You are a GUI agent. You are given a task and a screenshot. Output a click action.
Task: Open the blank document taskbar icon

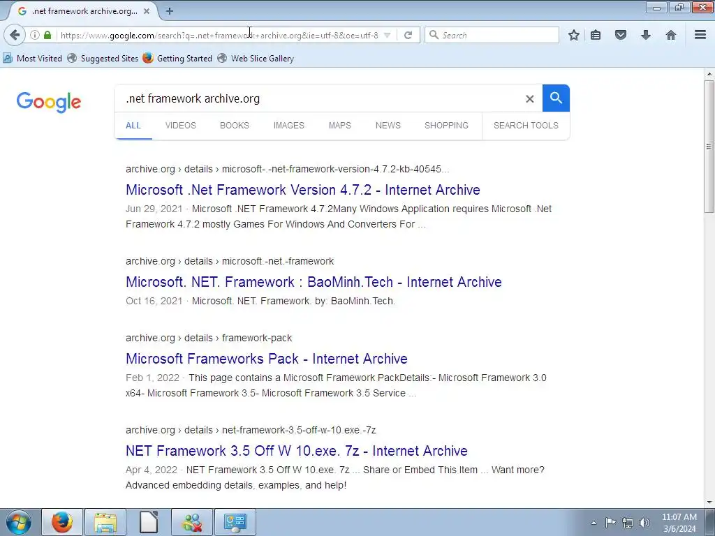point(149,522)
